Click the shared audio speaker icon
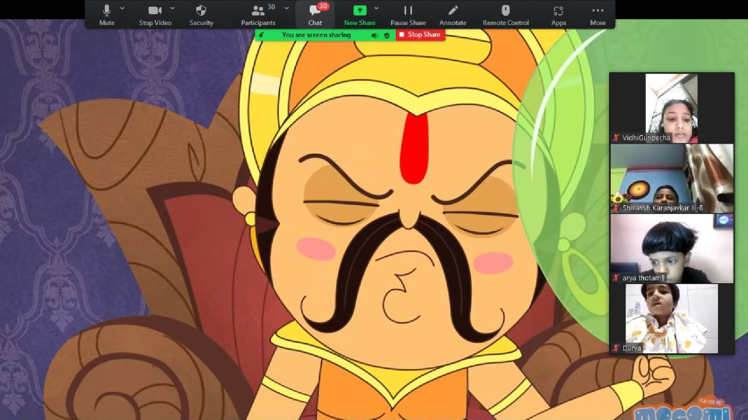This screenshot has width=748, height=420. 374,36
